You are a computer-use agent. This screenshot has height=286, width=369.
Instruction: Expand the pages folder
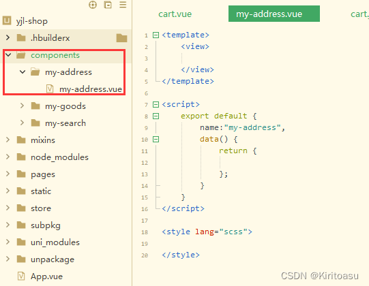8,174
